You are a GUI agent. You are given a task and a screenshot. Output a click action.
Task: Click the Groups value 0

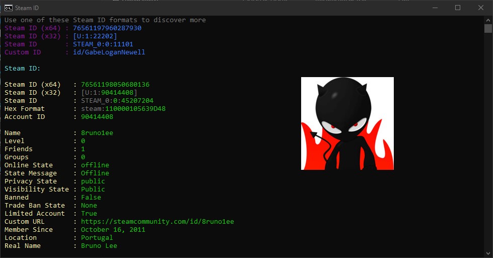coord(83,157)
